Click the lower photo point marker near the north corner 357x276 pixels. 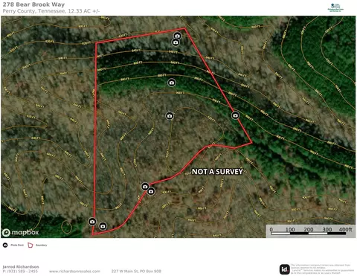176,42
